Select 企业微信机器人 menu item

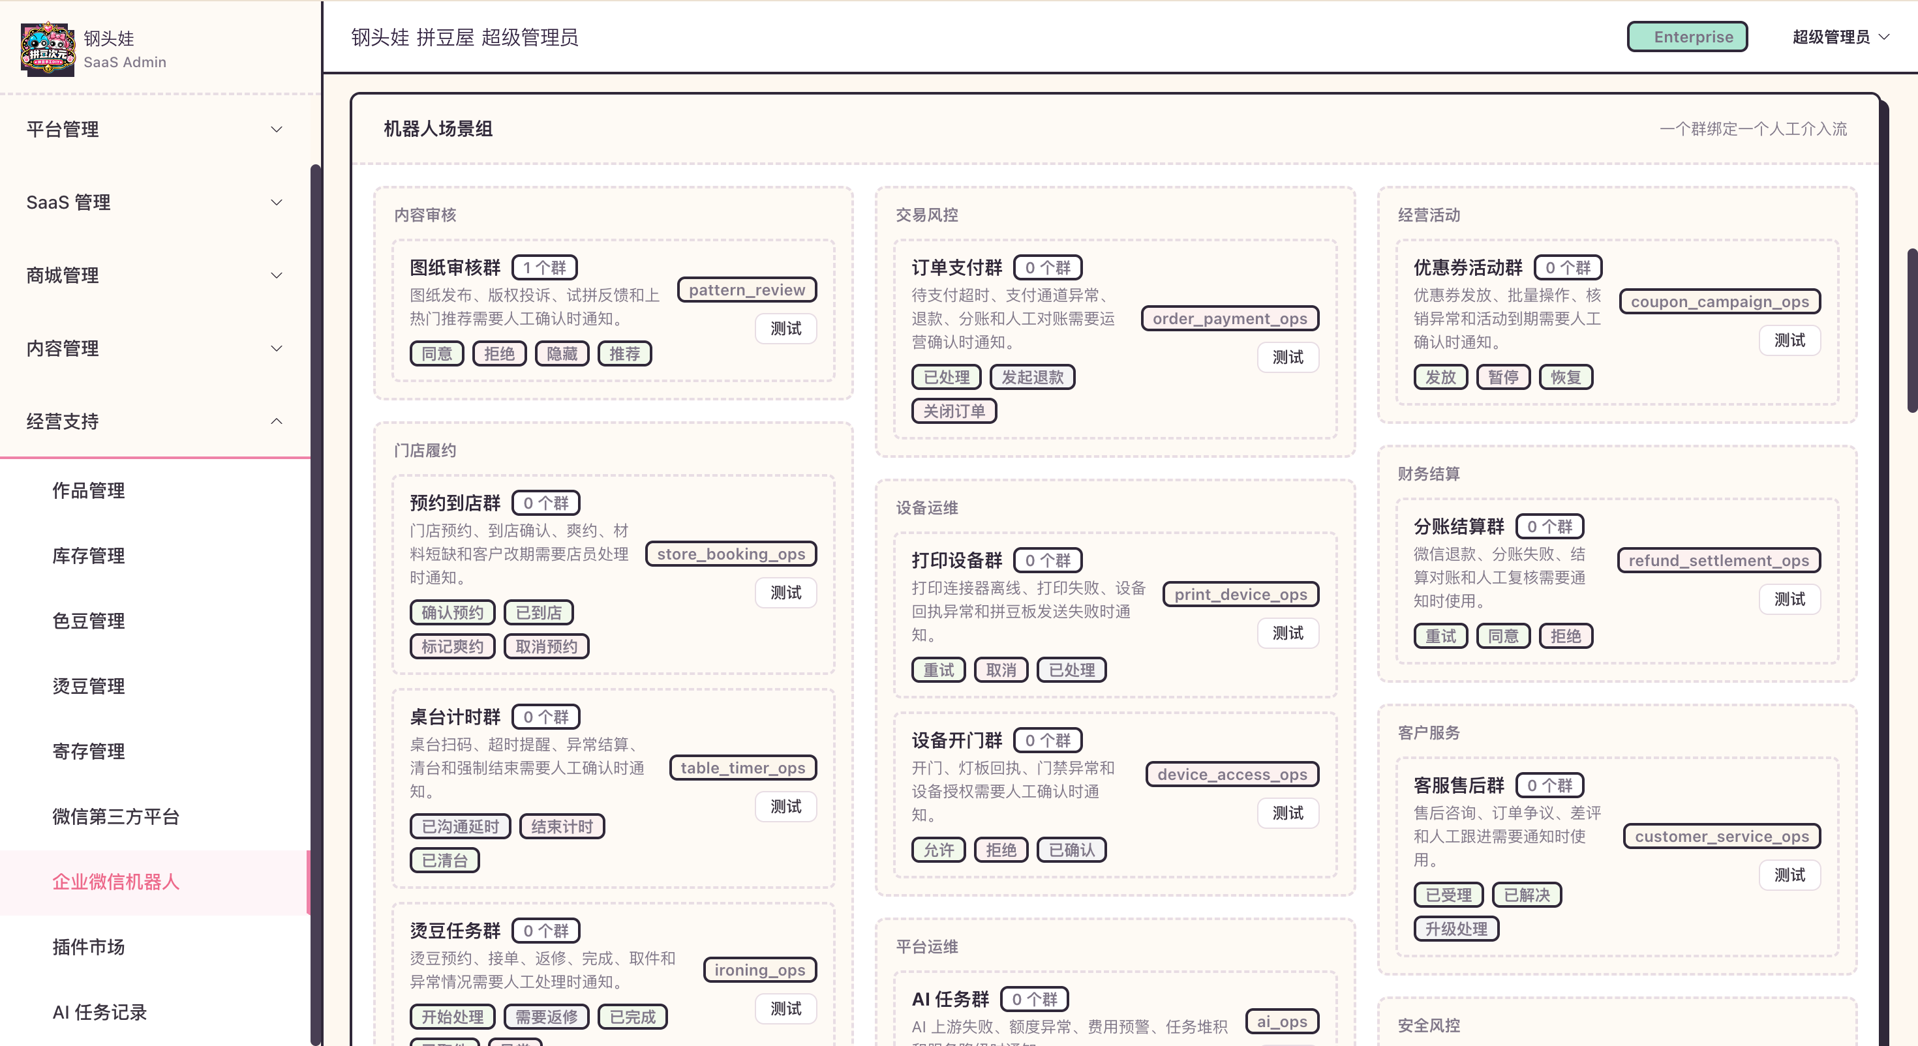click(x=155, y=882)
